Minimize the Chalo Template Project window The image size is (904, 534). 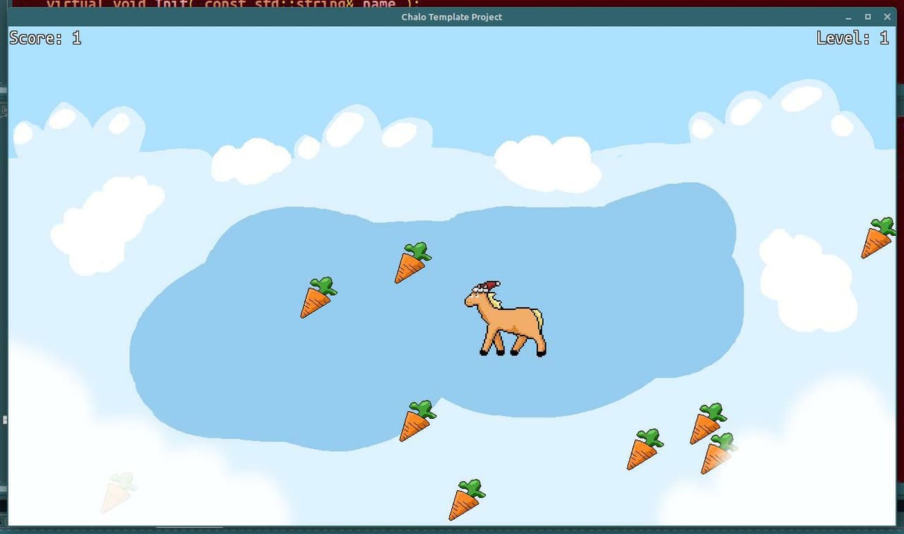click(x=848, y=17)
